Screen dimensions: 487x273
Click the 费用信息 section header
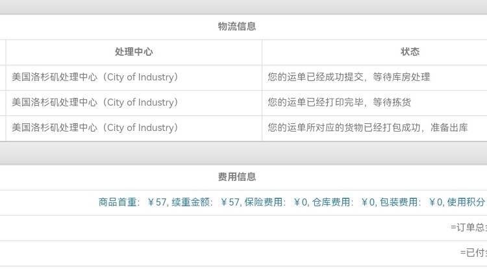(237, 177)
